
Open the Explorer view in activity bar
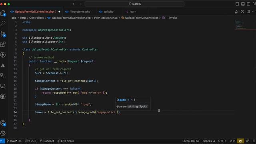pos(3,13)
